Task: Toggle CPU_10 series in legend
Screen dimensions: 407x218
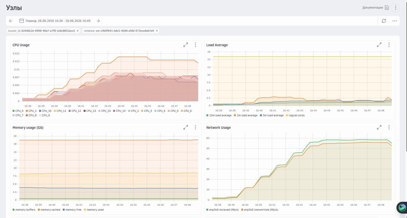Action: (45, 111)
